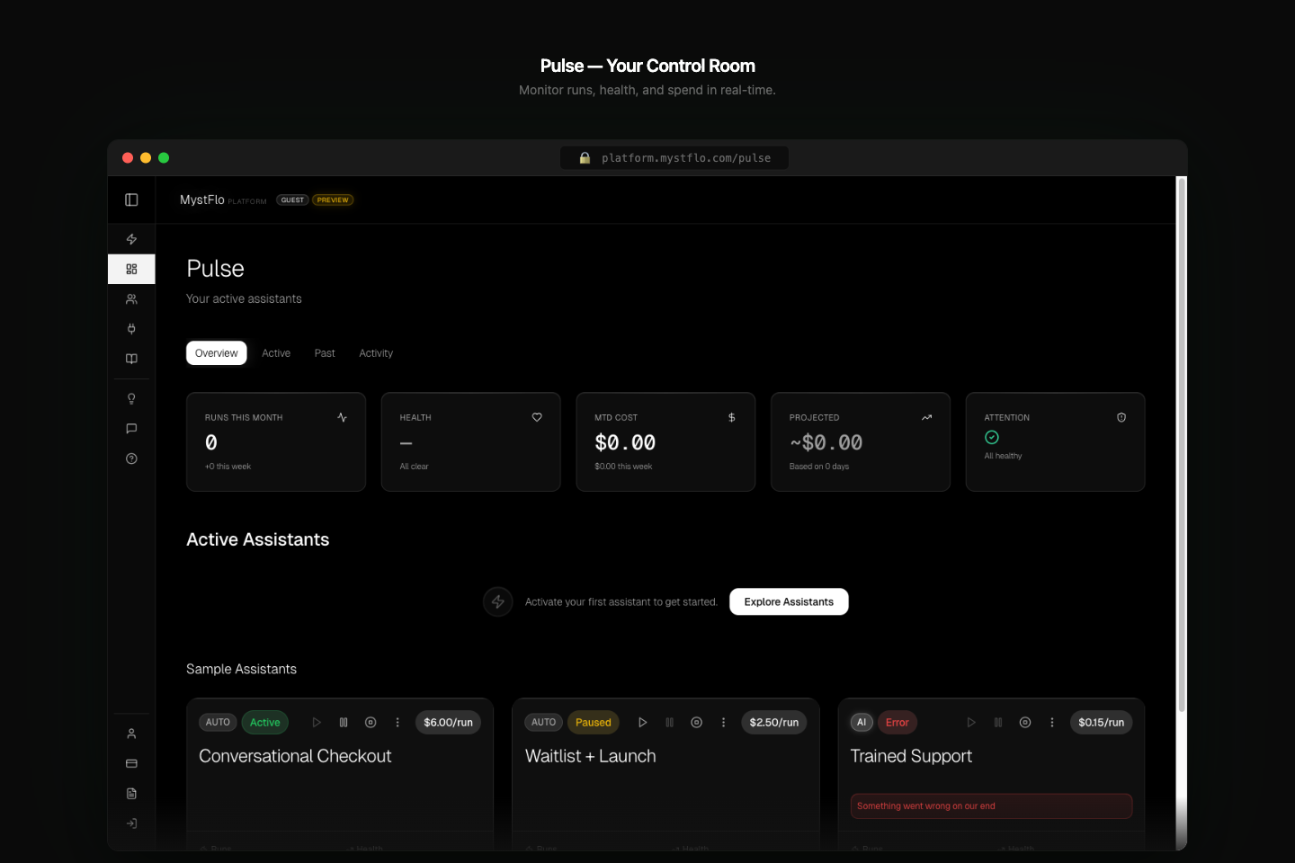Screen dimensions: 1295x863
Task: Resume the paused Waitlist + Launch assistant
Action: pyautogui.click(x=643, y=722)
